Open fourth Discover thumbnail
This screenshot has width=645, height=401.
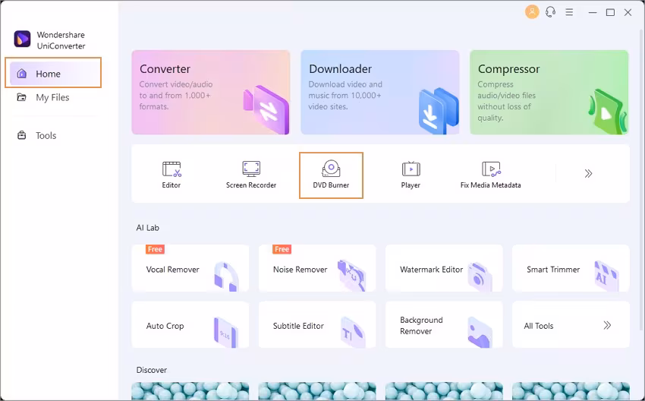point(571,391)
